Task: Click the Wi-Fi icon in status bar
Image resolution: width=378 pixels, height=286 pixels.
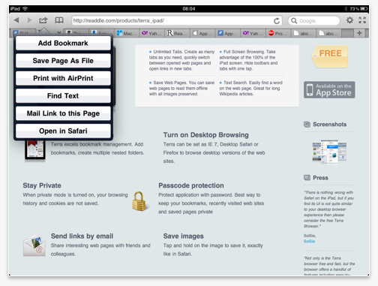Action: [x=25, y=8]
